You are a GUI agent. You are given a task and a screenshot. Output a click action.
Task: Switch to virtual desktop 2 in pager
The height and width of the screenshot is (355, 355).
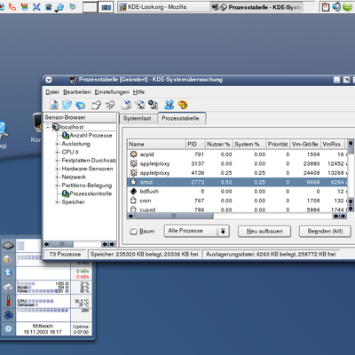(106, 7)
